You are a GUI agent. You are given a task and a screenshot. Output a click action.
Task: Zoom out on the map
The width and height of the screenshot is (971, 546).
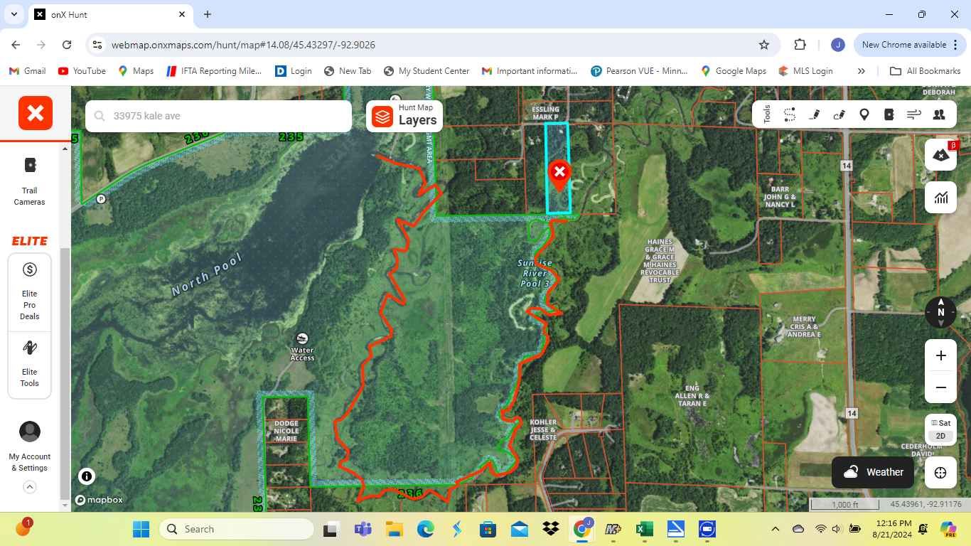(x=941, y=387)
